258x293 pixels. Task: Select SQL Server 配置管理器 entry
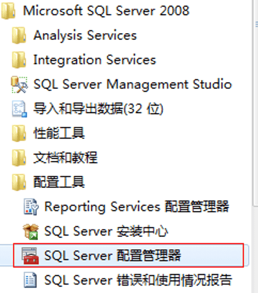pyautogui.click(x=128, y=255)
